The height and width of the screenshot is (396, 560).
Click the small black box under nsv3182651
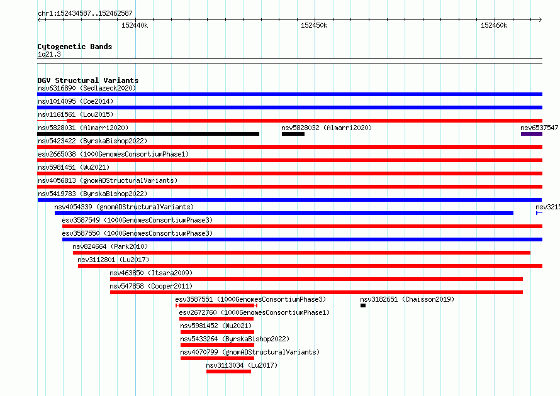pyautogui.click(x=363, y=305)
